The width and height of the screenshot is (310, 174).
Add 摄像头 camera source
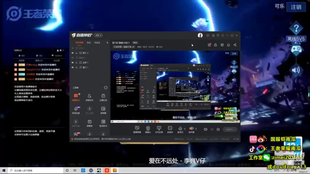tap(148, 130)
